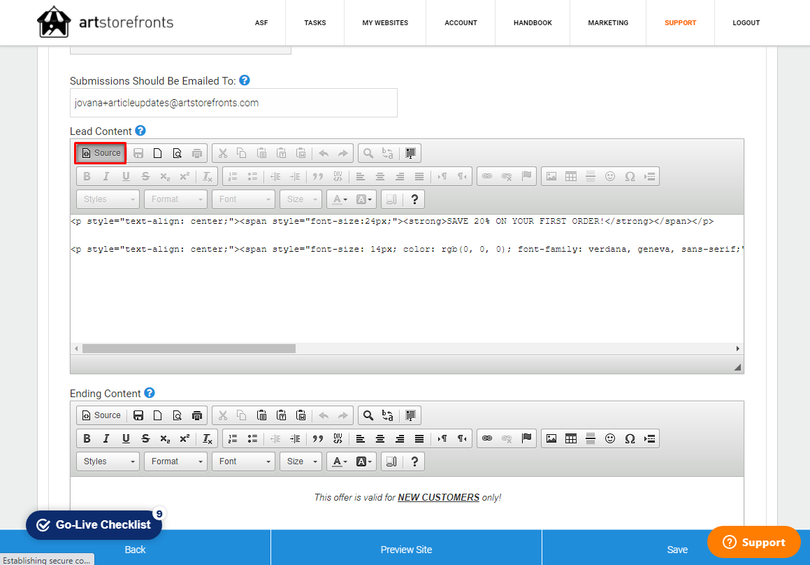Set left-to-right text direction in Ending Content
Viewport: 810px width, 565px height.
442,438
